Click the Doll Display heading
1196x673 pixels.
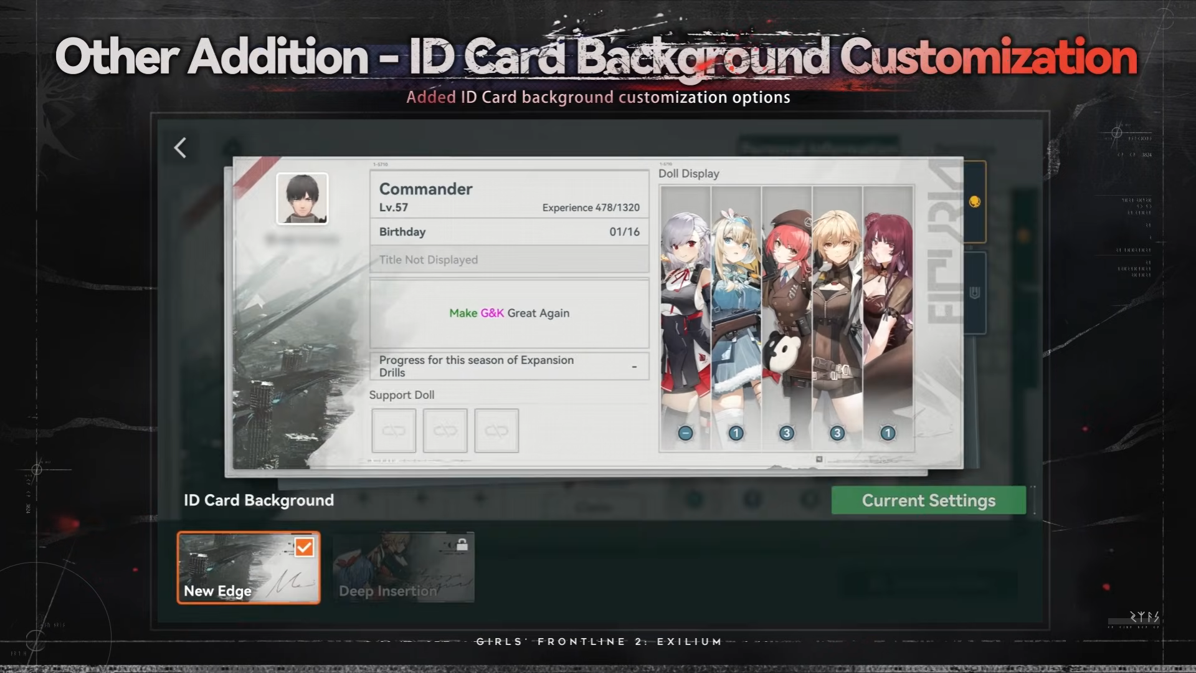pyautogui.click(x=689, y=173)
